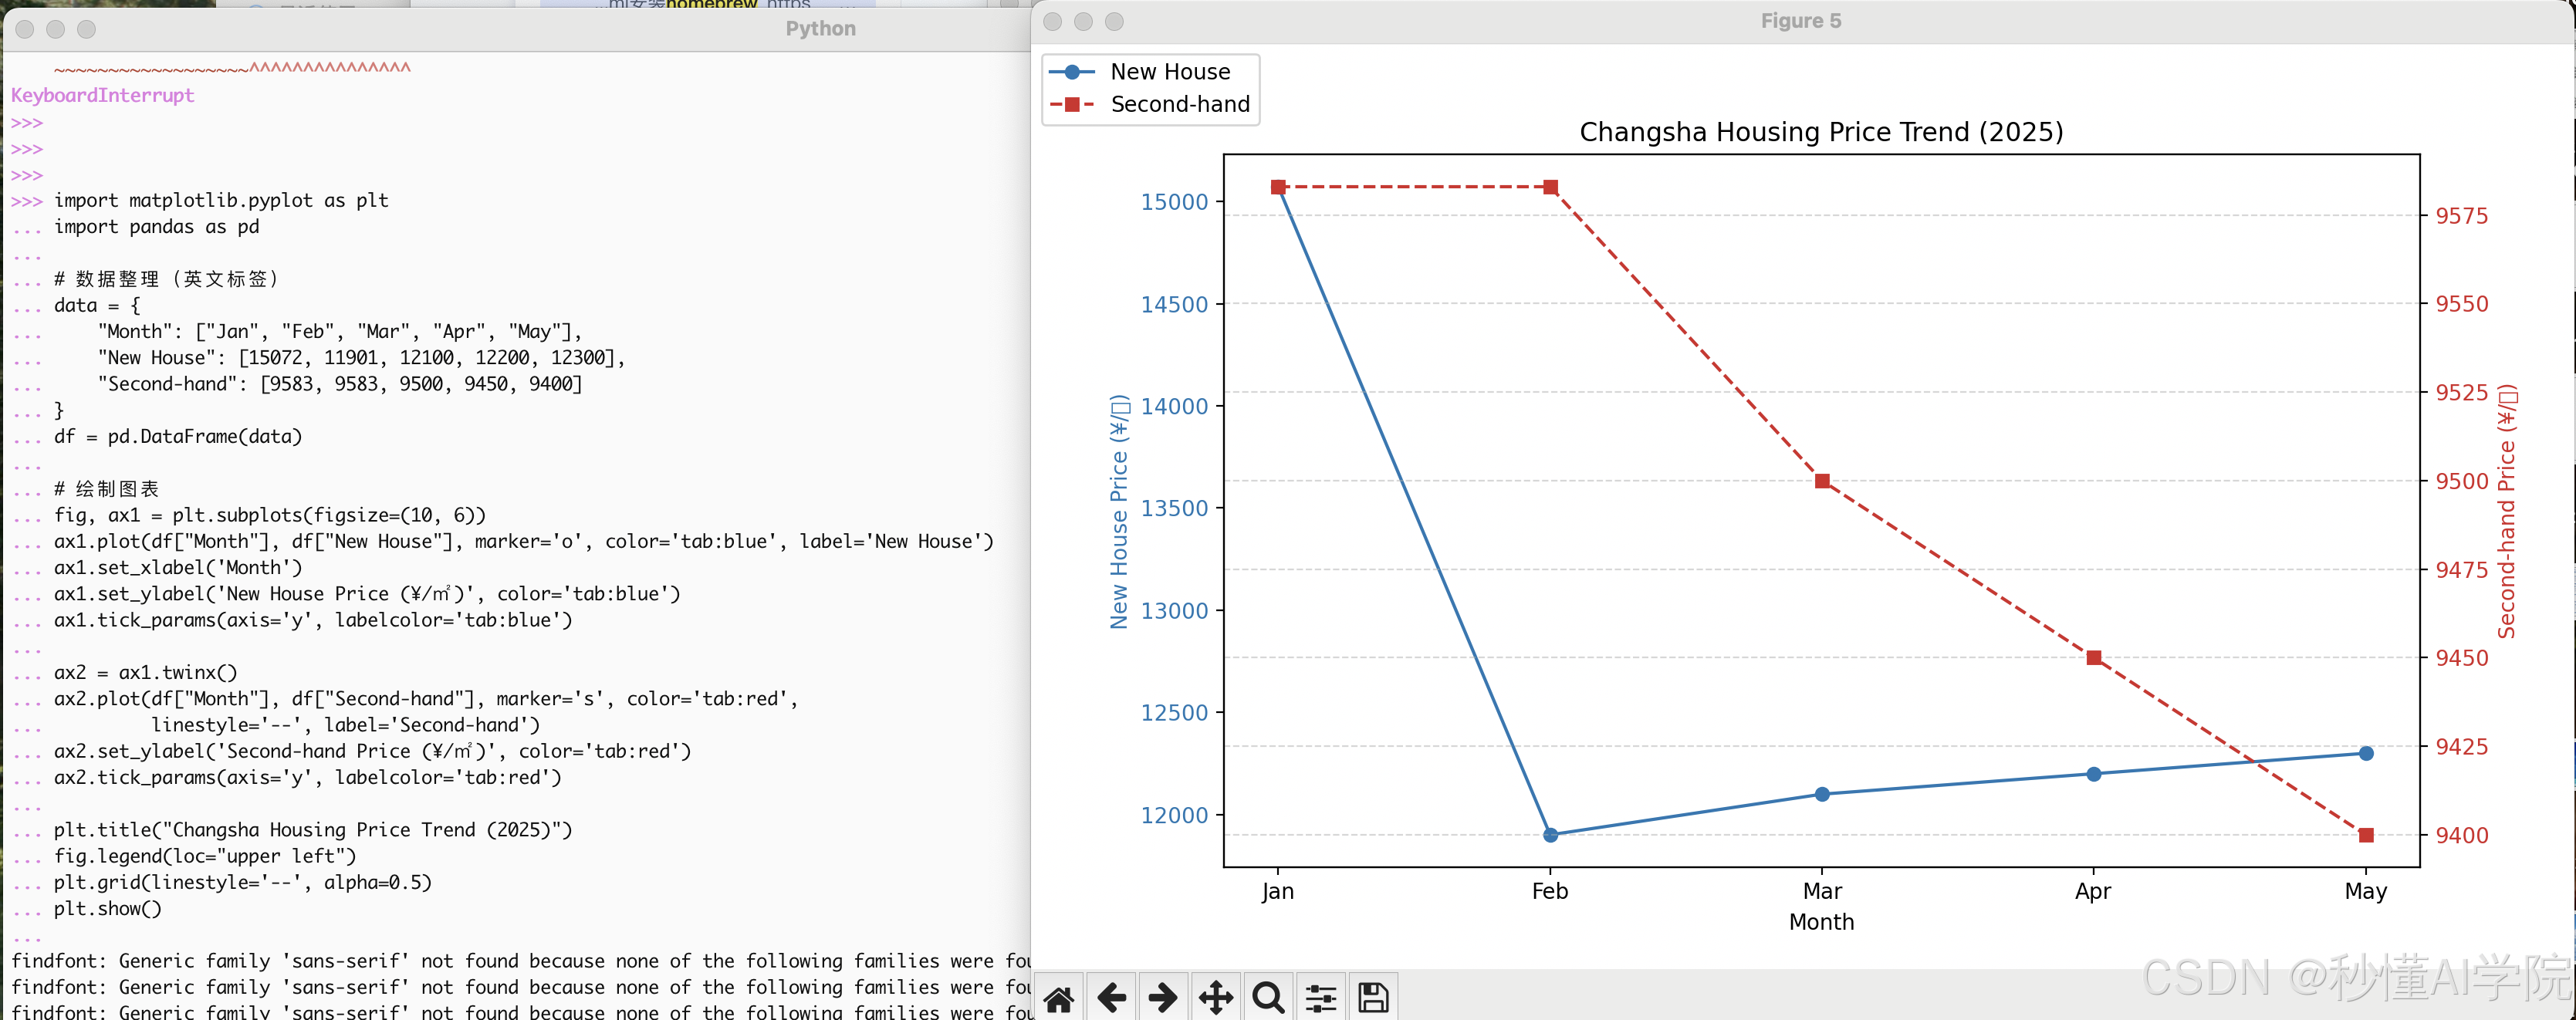Image resolution: width=2576 pixels, height=1020 pixels.
Task: Click the fig, ax1 = plt.subplots line
Action: 270,515
